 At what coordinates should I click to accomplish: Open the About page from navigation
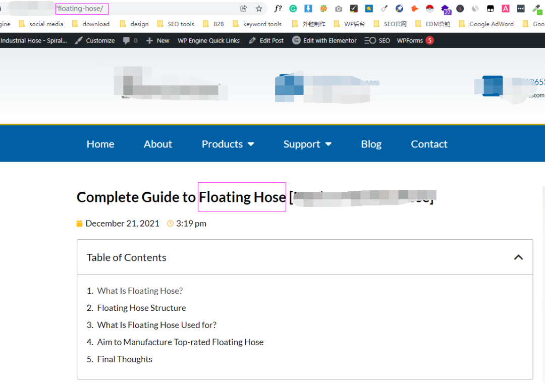[158, 144]
